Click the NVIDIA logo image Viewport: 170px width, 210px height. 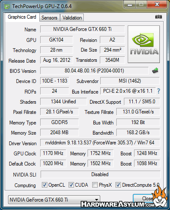coord(144,44)
